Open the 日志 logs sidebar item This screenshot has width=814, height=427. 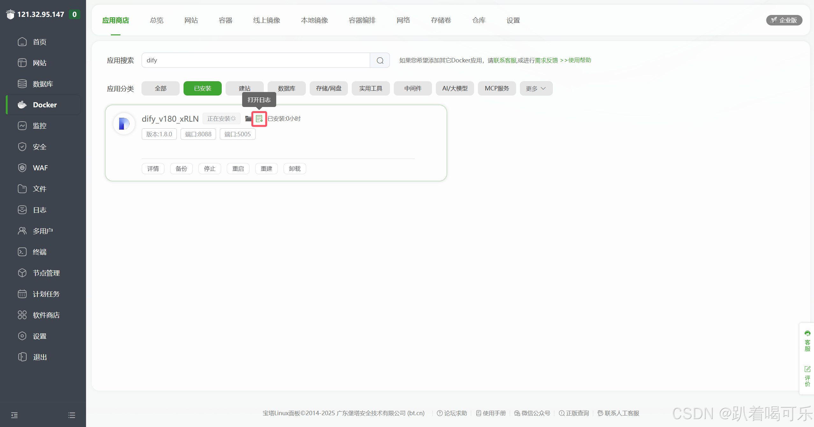point(40,210)
